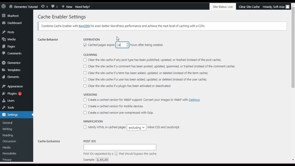Click the Templates folder icon

[x=4, y=70]
